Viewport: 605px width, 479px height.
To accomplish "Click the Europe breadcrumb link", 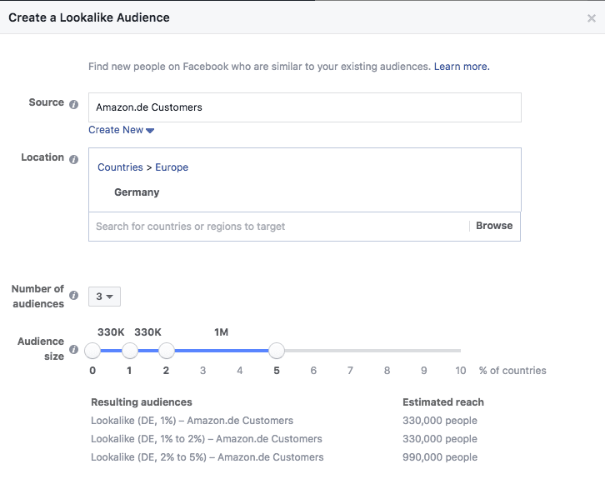I will (172, 167).
